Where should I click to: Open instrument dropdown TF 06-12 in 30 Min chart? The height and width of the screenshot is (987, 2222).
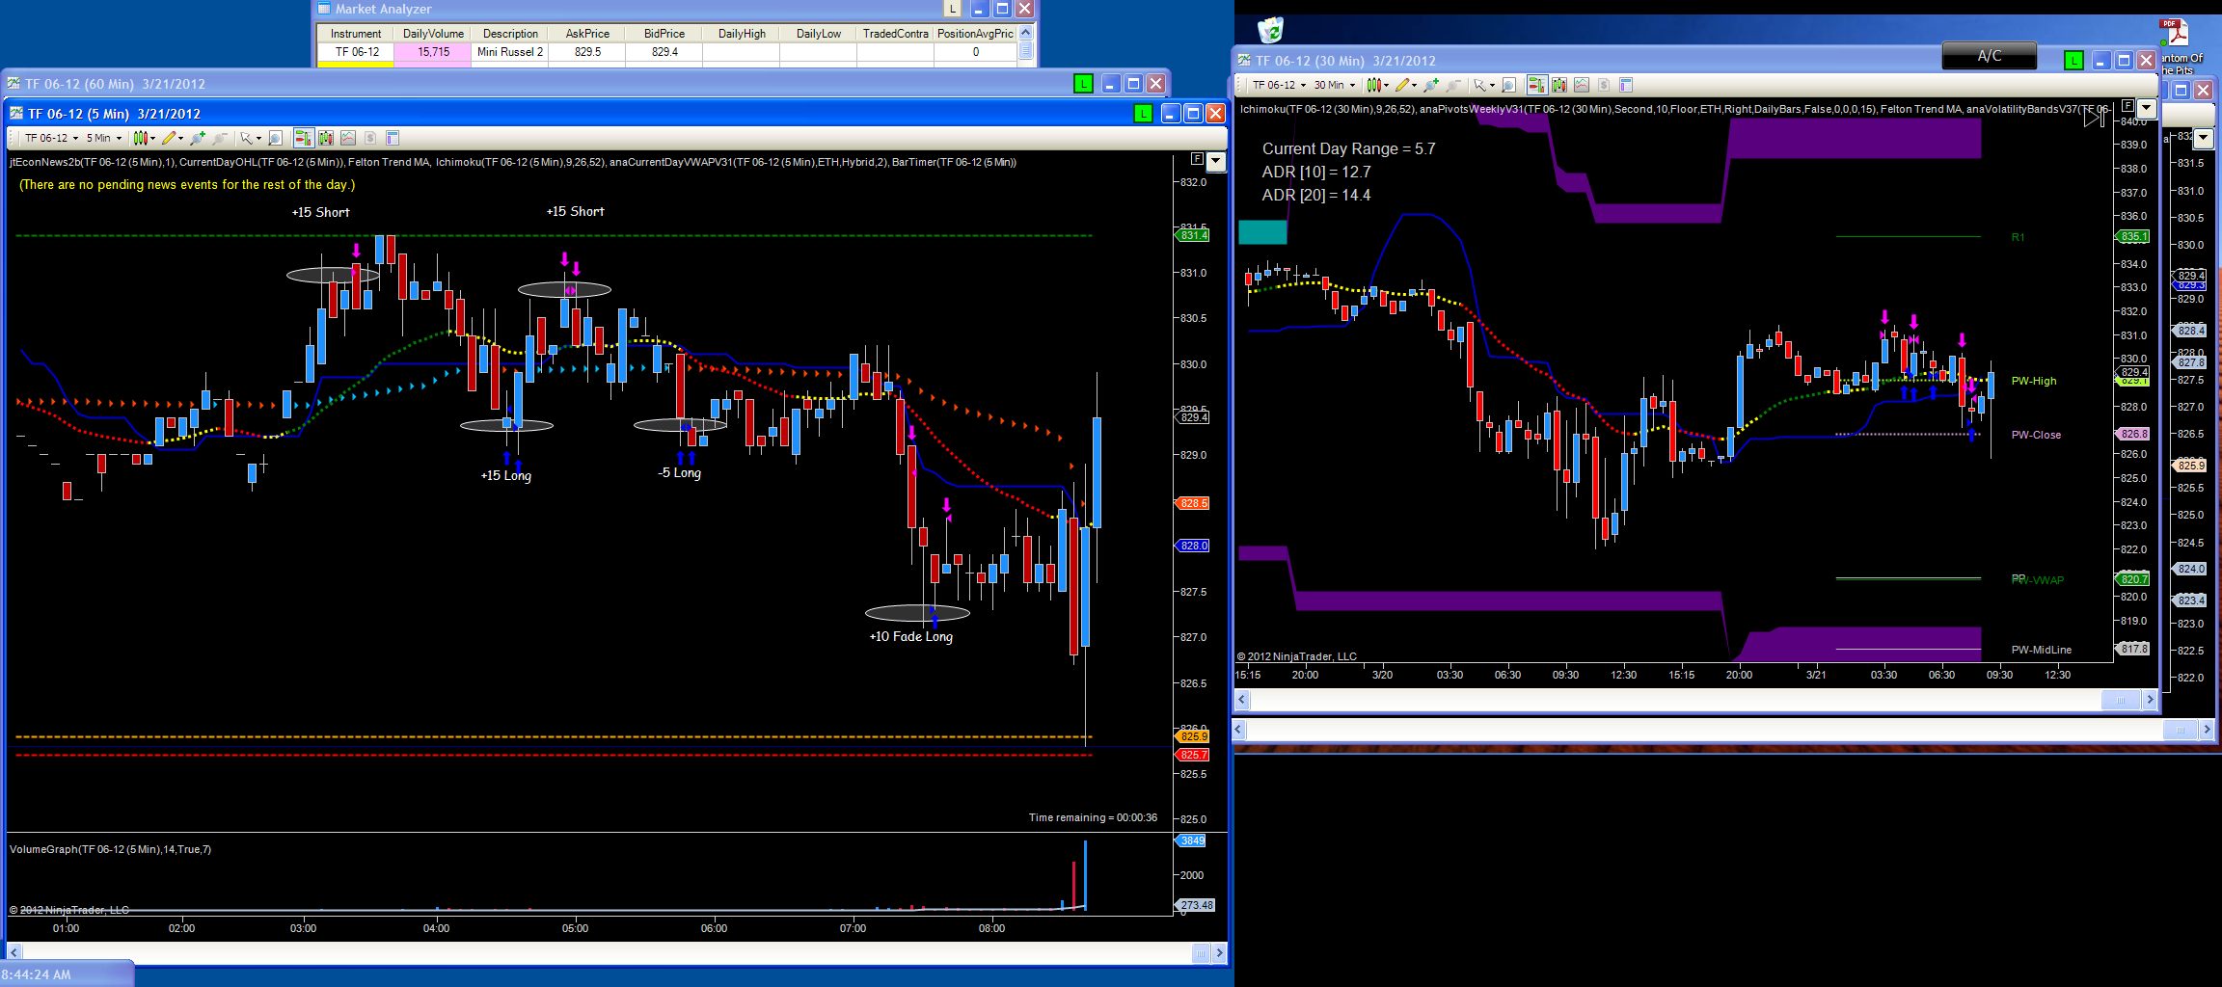pos(1279,85)
